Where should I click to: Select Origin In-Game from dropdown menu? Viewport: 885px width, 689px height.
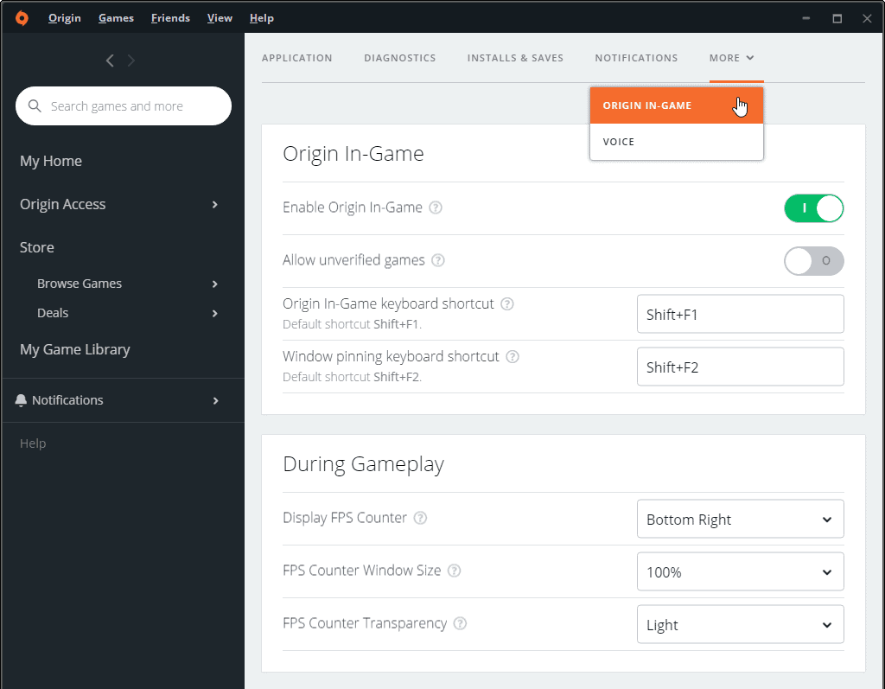[676, 105]
